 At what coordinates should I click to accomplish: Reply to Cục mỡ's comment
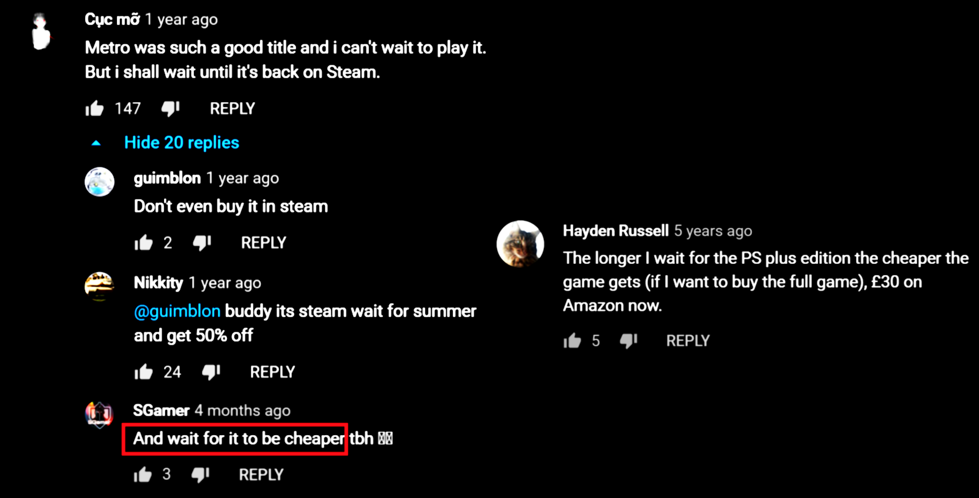[233, 109]
